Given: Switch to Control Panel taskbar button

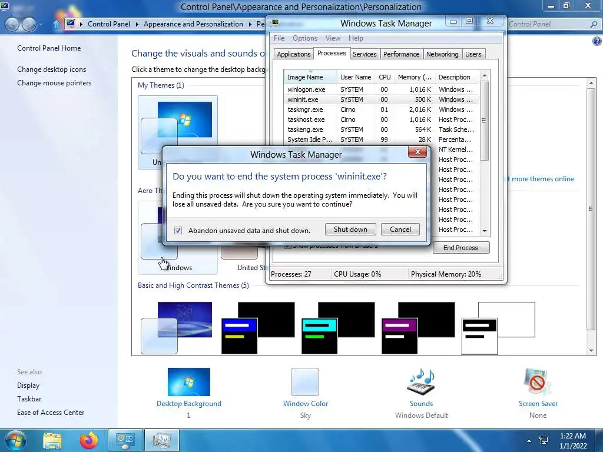Looking at the screenshot, I should point(125,440).
